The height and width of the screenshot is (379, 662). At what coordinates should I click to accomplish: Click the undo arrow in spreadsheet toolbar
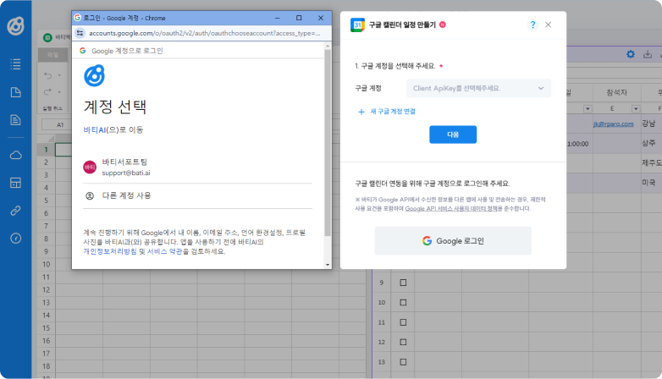pyautogui.click(x=47, y=75)
